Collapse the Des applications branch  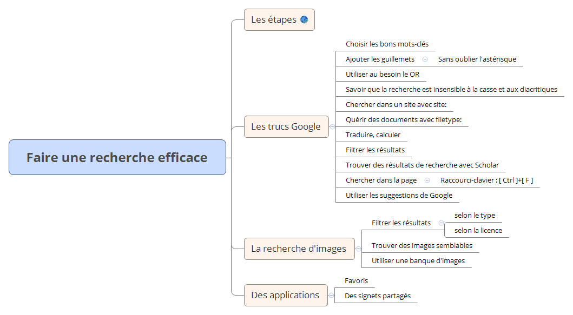tap(331, 295)
